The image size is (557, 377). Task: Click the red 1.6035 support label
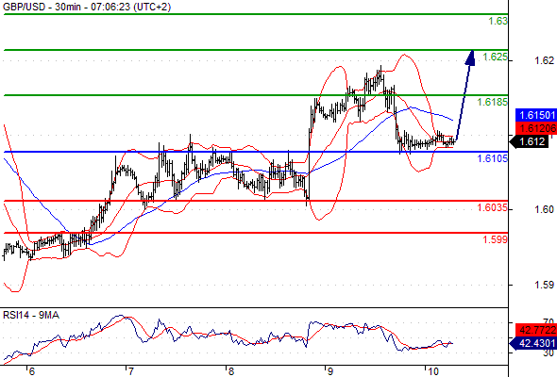point(493,207)
